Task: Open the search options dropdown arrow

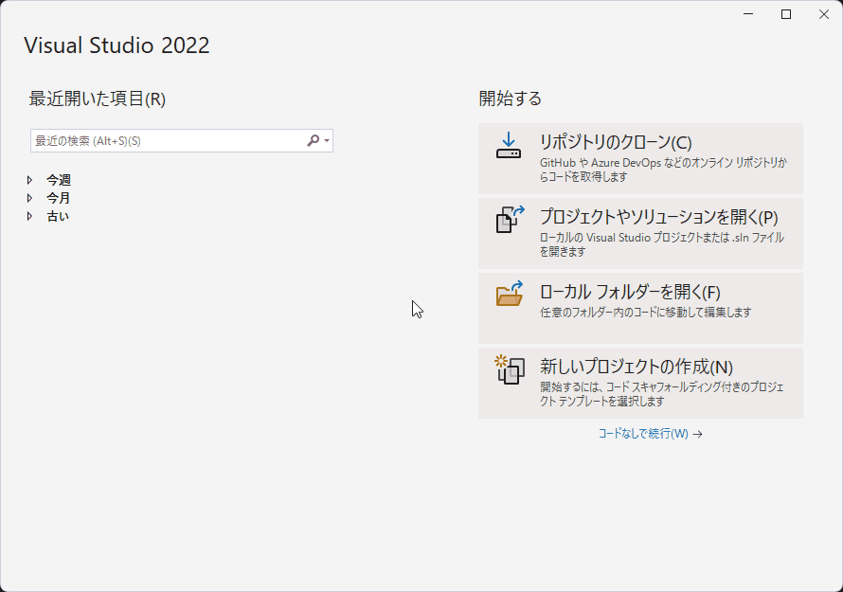Action: 327,141
